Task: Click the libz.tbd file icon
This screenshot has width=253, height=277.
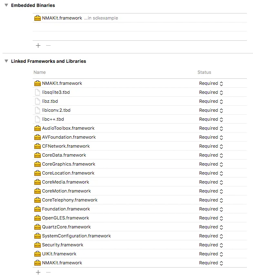Action: pos(38,102)
